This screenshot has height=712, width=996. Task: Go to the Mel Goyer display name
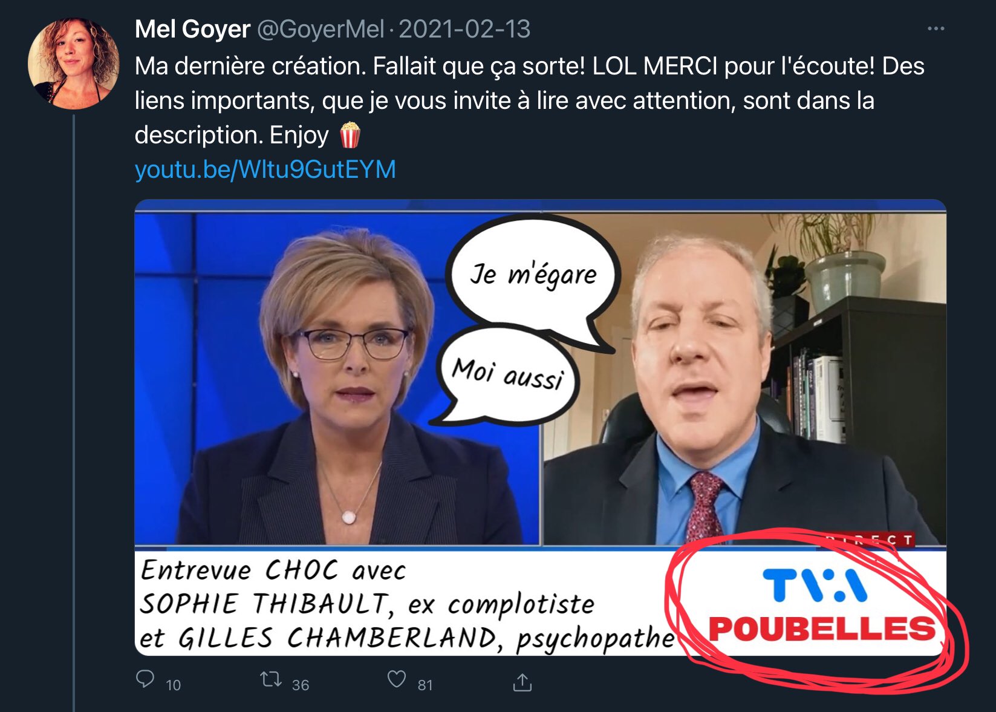pyautogui.click(x=192, y=29)
